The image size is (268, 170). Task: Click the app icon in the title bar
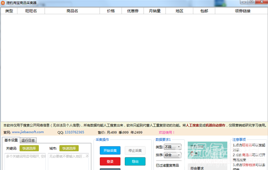(3, 3)
